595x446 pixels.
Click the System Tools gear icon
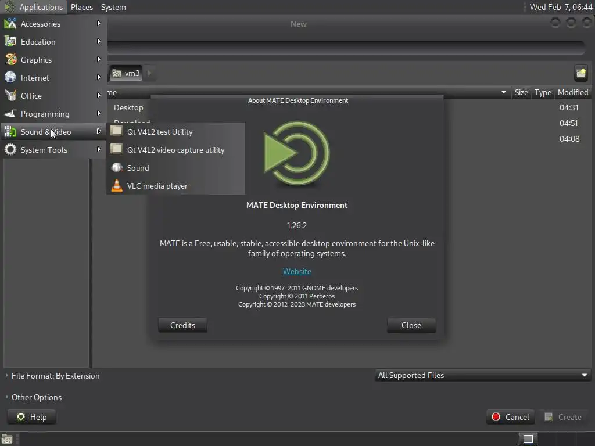point(10,149)
